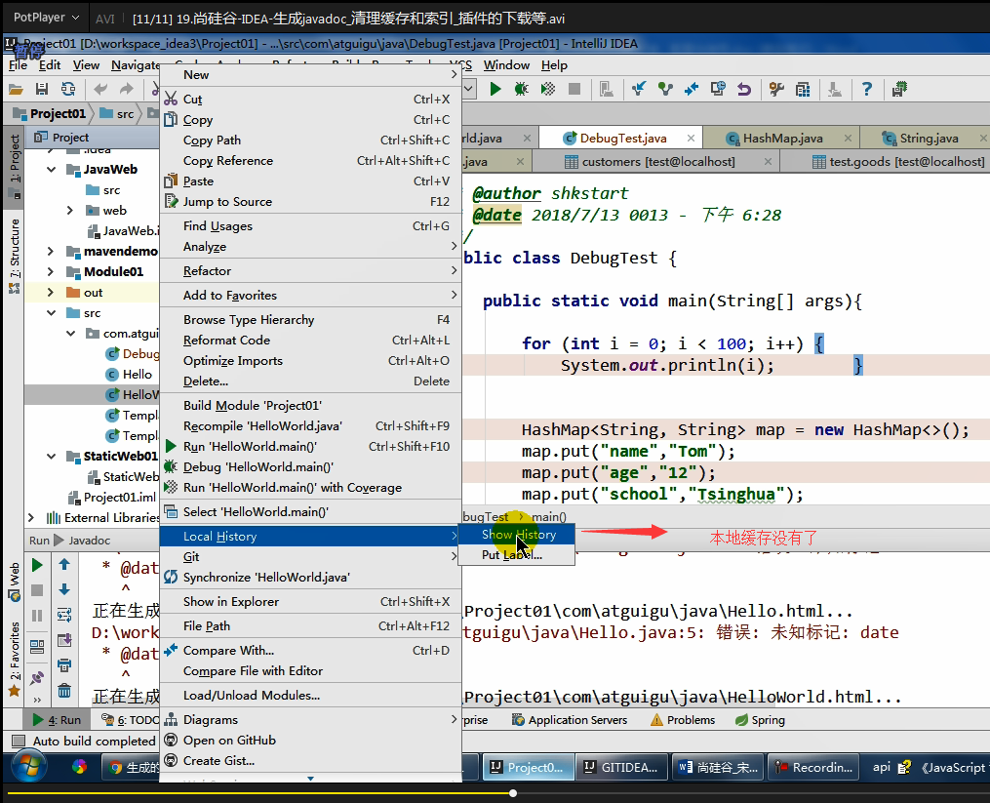Click PotPlayer menu dropdown in title bar

pos(46,17)
